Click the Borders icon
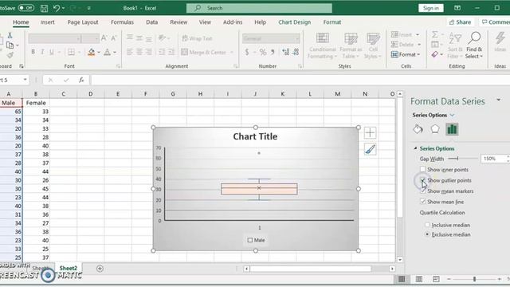This screenshot has width=510, height=287. coord(71,52)
